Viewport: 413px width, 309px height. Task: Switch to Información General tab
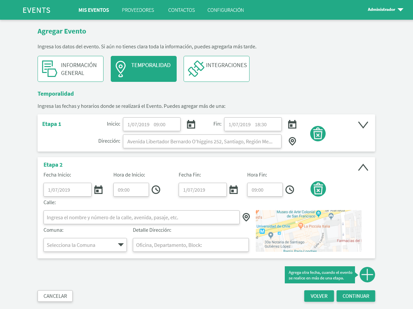(71, 69)
